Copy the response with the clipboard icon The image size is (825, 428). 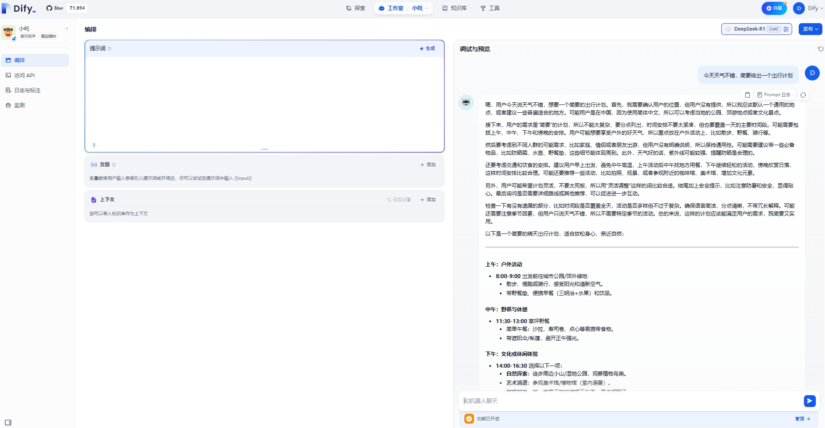pyautogui.click(x=748, y=95)
